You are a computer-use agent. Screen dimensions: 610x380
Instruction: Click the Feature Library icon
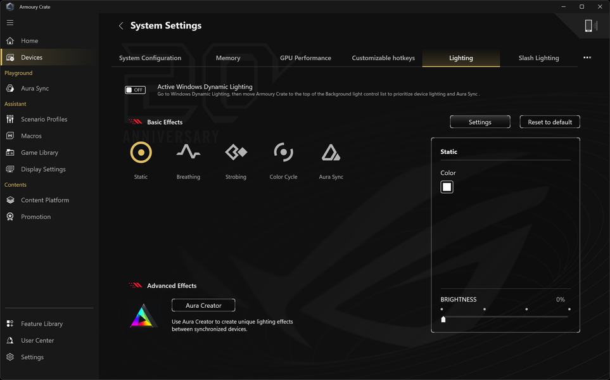click(x=10, y=324)
